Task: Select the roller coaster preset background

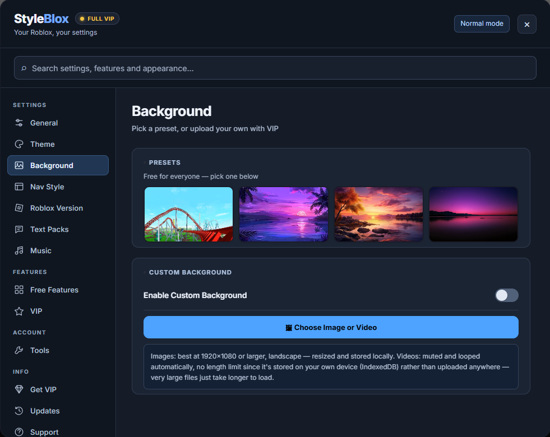Action: pos(189,214)
